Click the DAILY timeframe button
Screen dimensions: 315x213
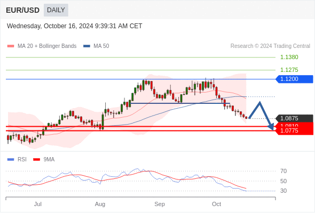pyautogui.click(x=56, y=10)
